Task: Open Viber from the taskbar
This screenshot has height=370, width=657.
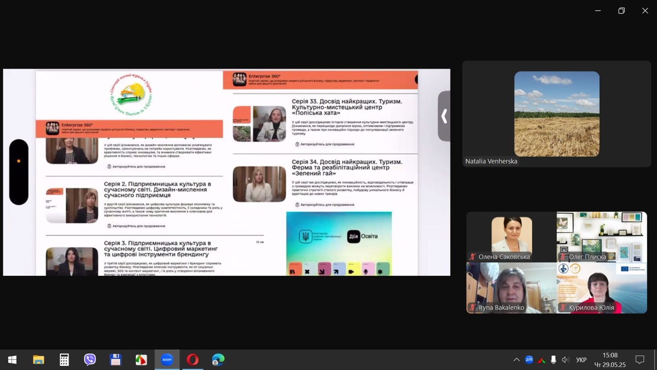Action: click(x=90, y=360)
